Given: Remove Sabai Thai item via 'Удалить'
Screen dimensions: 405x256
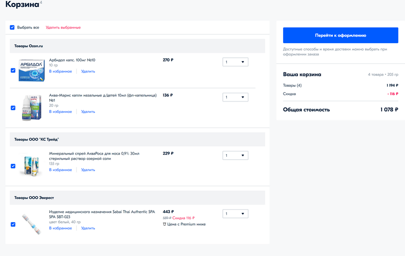Looking at the screenshot, I should tap(88, 228).
